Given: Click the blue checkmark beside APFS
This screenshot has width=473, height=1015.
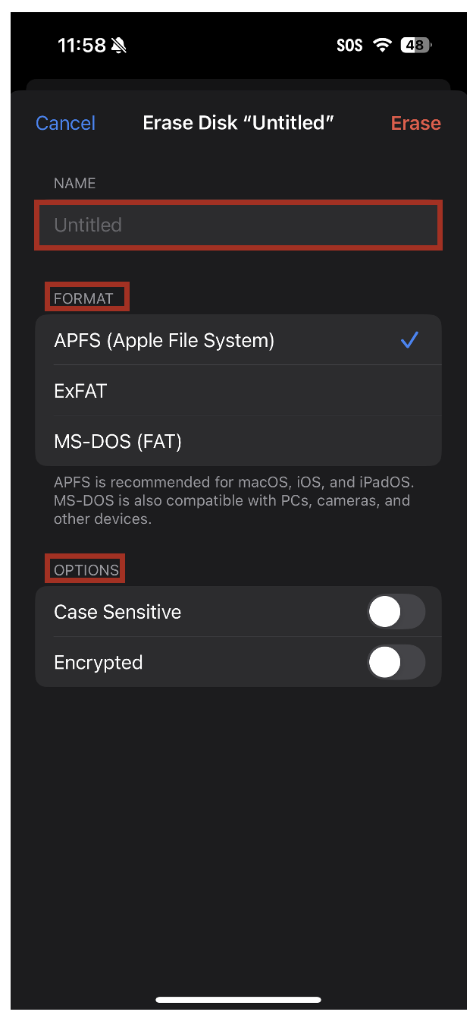Looking at the screenshot, I should 409,340.
